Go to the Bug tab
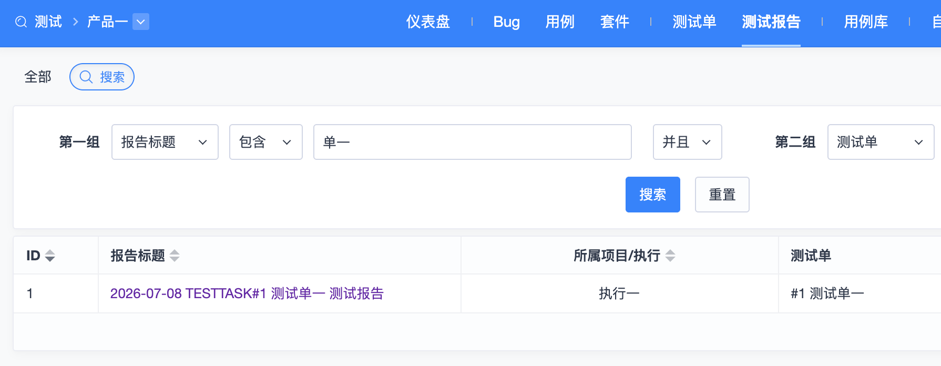The height and width of the screenshot is (366, 941). tap(506, 22)
